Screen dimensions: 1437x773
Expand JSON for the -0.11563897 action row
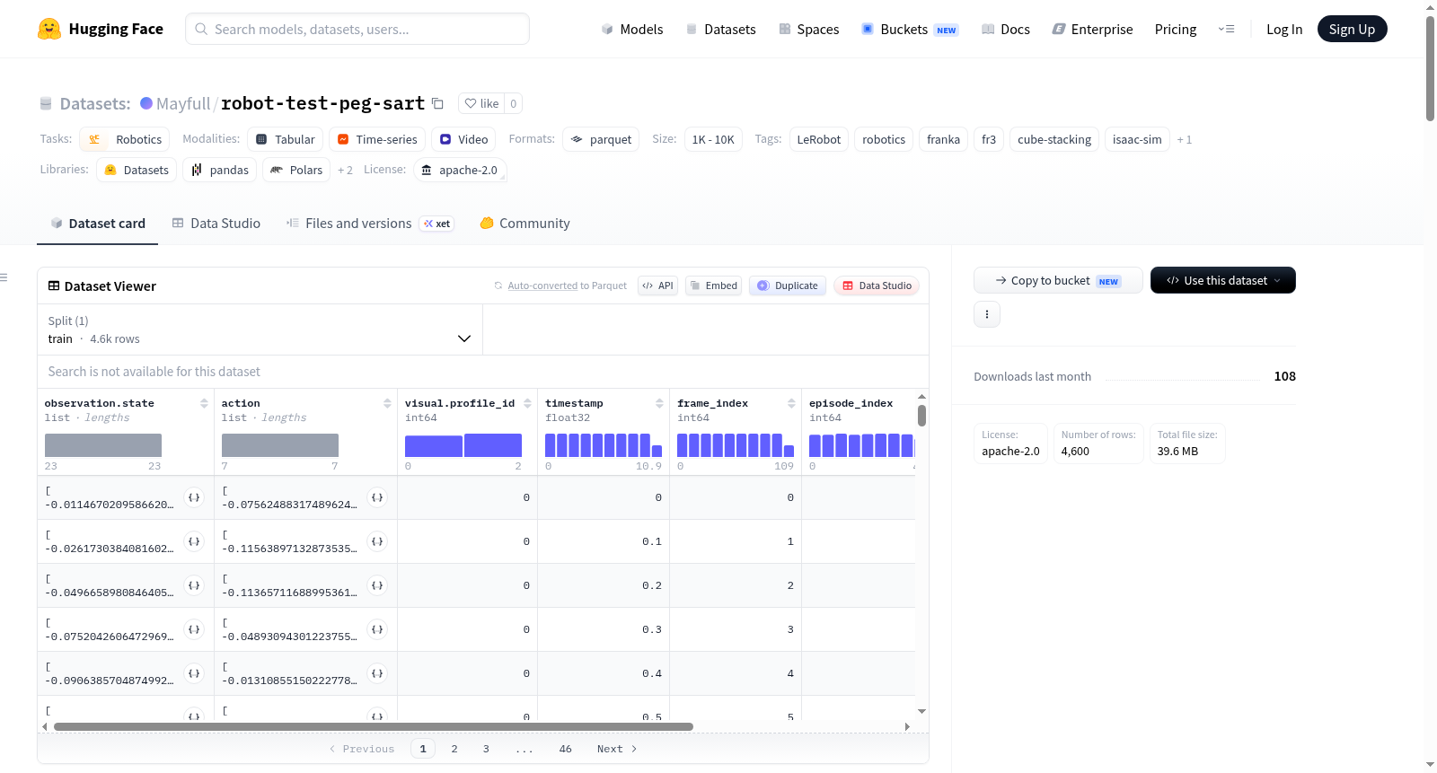(x=377, y=541)
